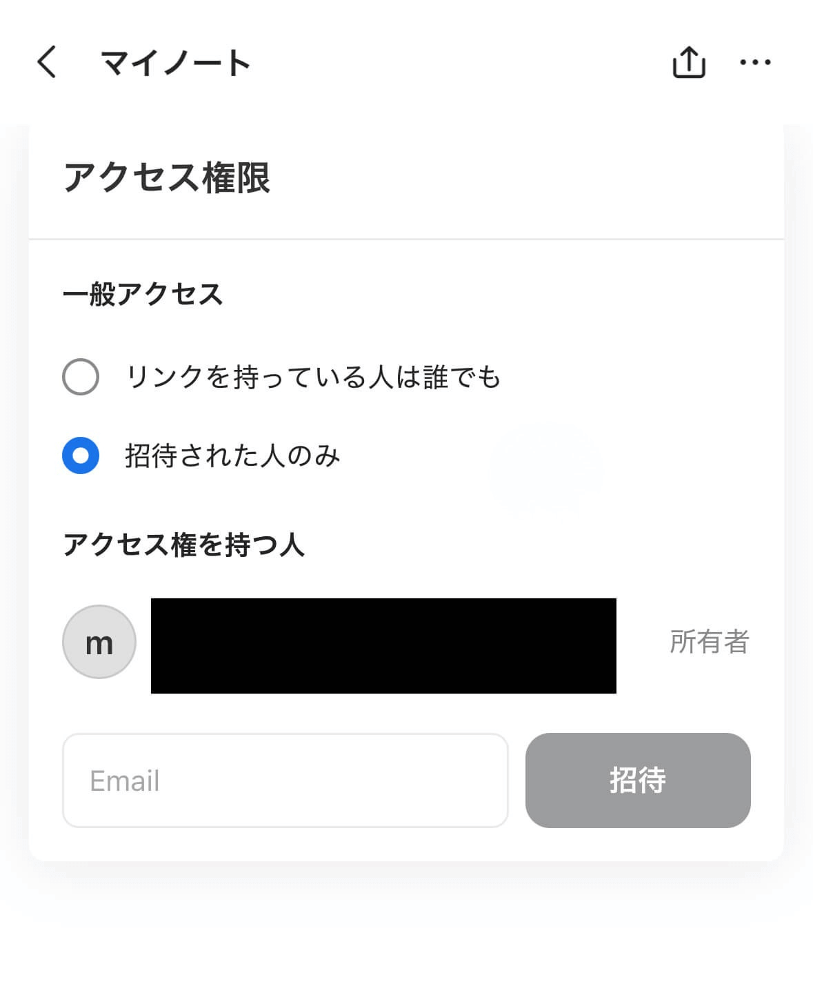Focus the Email input field
The height and width of the screenshot is (1000, 813).
(285, 781)
